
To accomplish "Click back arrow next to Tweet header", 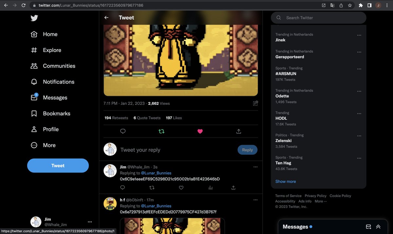I will pyautogui.click(x=106, y=18).
